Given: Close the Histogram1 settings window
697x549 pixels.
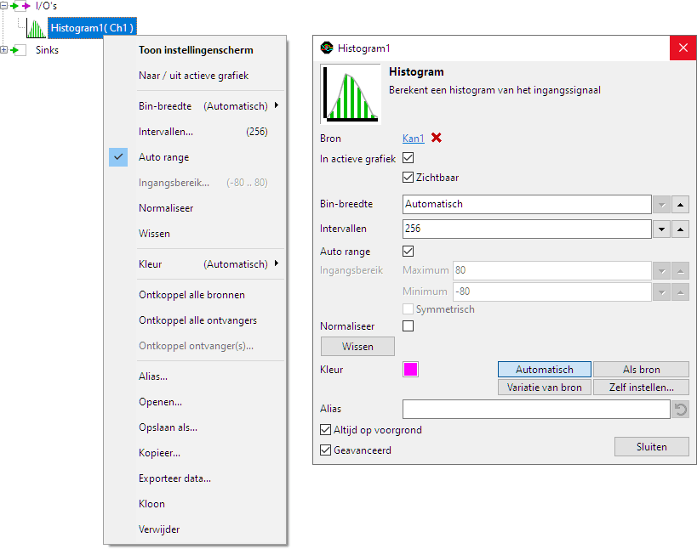Looking at the screenshot, I should (683, 48).
